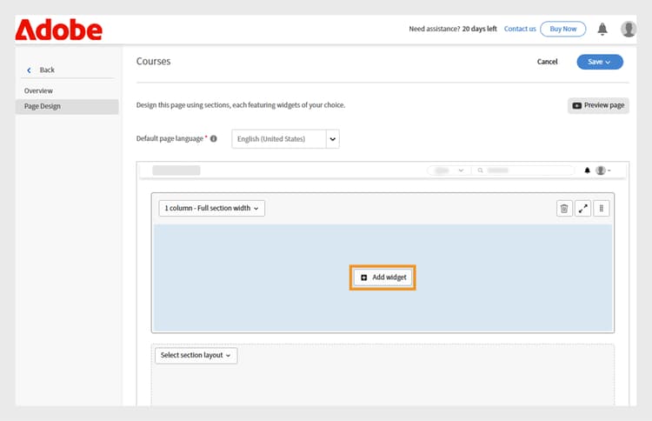652x421 pixels.
Task: Click the notification bell in top header
Action: [602, 29]
